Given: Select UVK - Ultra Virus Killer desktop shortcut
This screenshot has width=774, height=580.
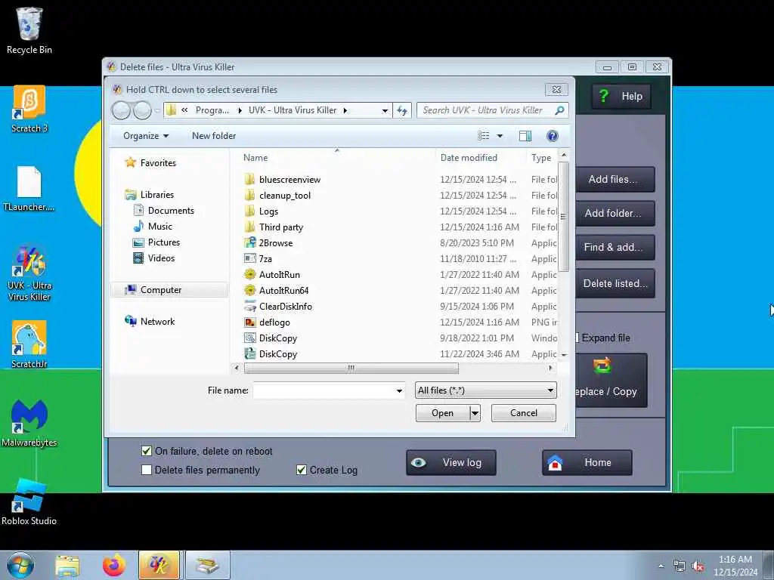Looking at the screenshot, I should point(29,273).
